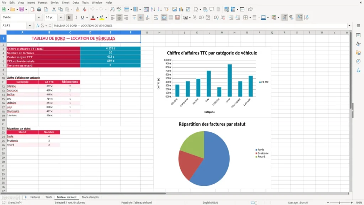Open the sidebar Gallery icon
This screenshot has width=364, height=205.
[x=358, y=53]
